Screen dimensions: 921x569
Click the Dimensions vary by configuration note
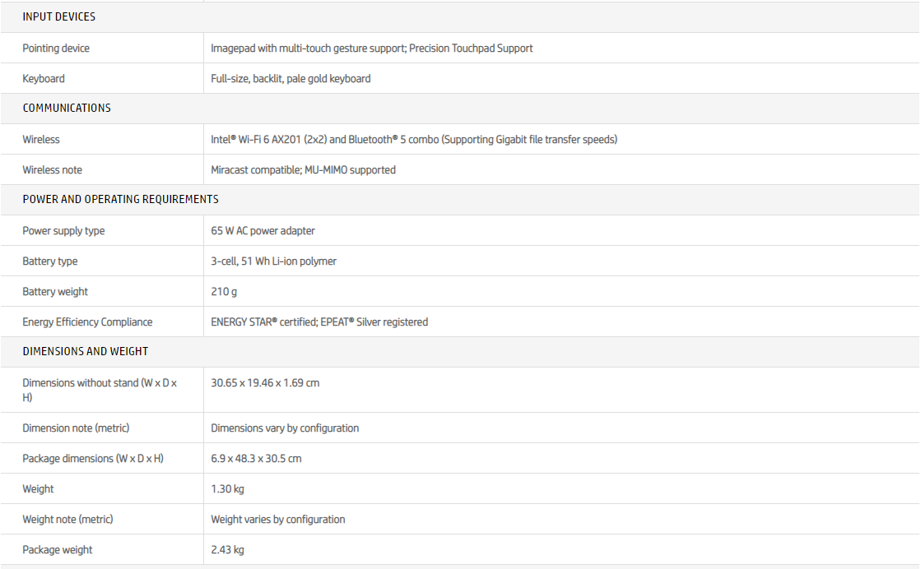pyautogui.click(x=285, y=428)
